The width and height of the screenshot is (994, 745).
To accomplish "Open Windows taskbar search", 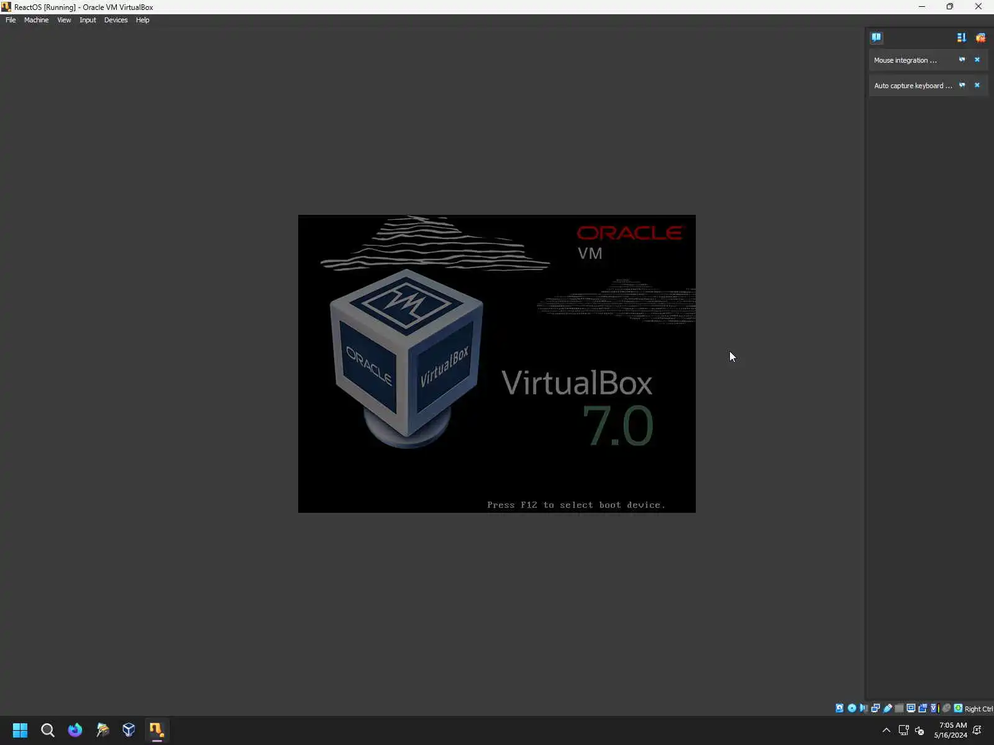I will point(47,730).
